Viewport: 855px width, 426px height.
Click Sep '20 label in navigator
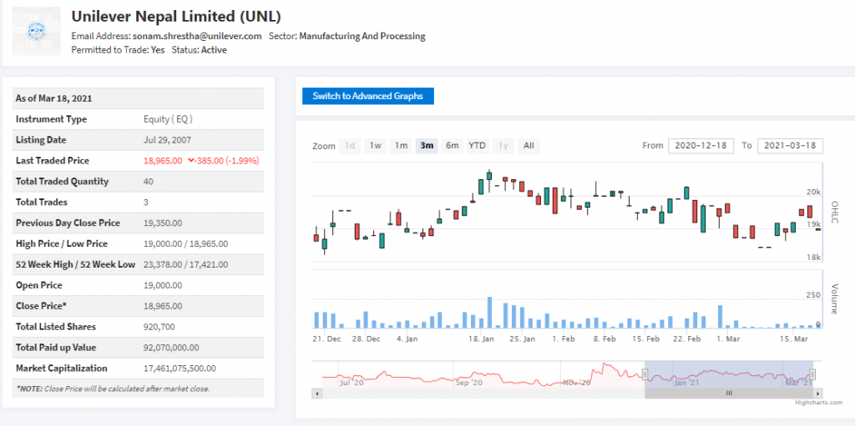(x=468, y=383)
